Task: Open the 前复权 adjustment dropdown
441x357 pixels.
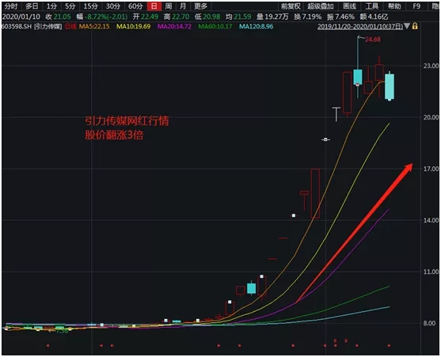Action: tap(291, 6)
